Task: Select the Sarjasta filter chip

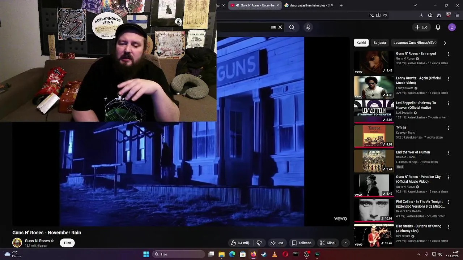Action: (x=379, y=43)
